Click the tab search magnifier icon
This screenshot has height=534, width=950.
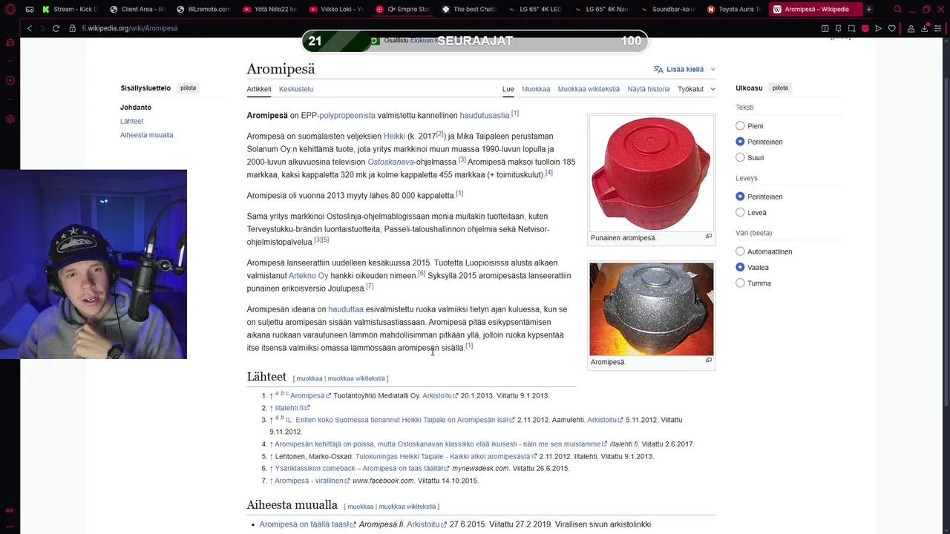pos(897,10)
